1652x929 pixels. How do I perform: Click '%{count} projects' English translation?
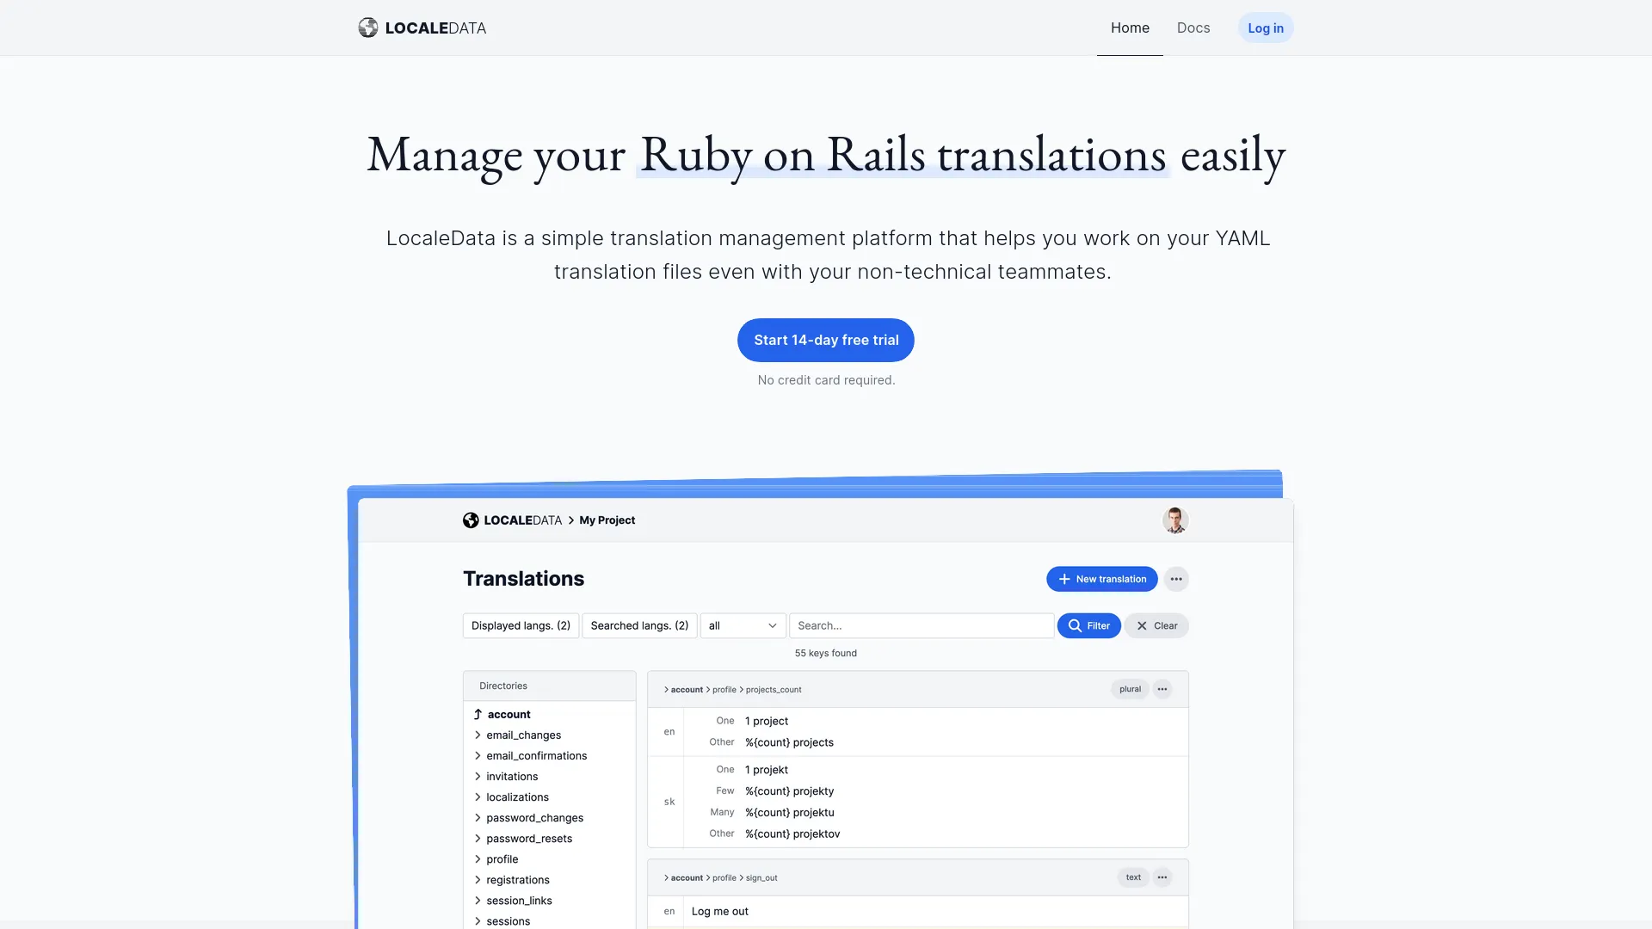tap(789, 742)
